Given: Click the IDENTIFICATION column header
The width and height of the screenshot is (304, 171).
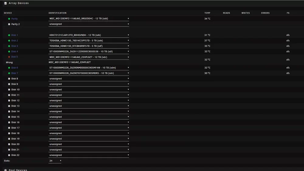Looking at the screenshot, I should [57, 13].
